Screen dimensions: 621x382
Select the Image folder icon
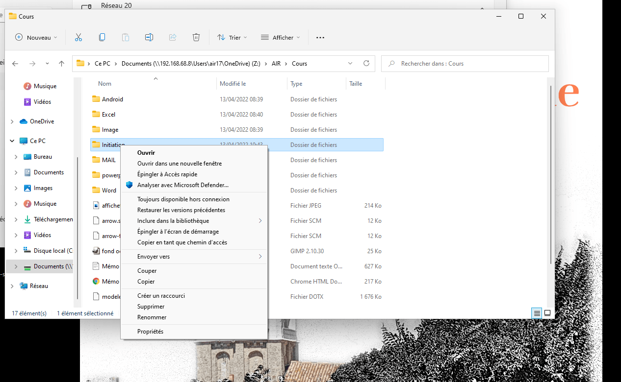(x=96, y=129)
